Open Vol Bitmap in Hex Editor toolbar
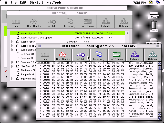This screenshot has width=164, height=123. pyautogui.click(x=117, y=55)
